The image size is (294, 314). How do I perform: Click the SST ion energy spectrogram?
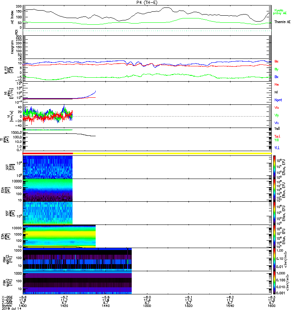coord(48,167)
